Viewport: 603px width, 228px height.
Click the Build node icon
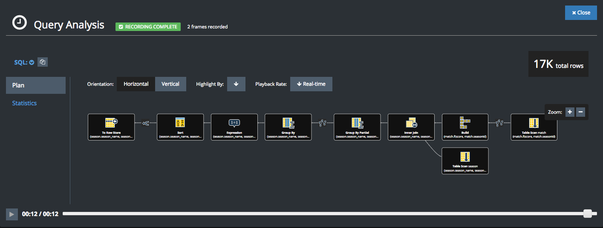(x=465, y=123)
